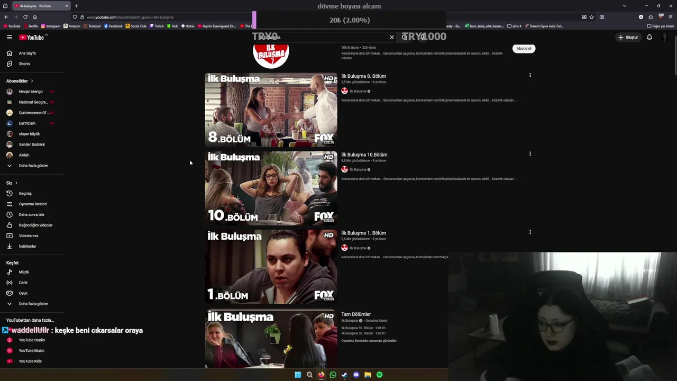Viewport: 677px width, 381px height.
Task: Expand the Abonelikler section chevron
Action: coord(32,81)
